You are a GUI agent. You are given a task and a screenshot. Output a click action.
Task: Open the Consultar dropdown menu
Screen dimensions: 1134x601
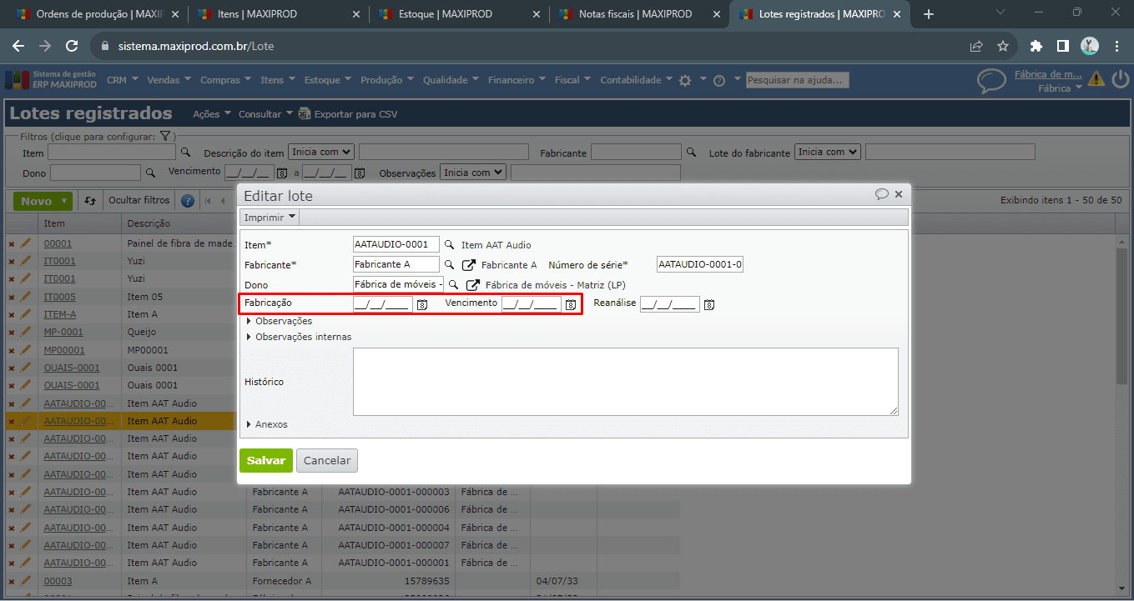pyautogui.click(x=265, y=114)
